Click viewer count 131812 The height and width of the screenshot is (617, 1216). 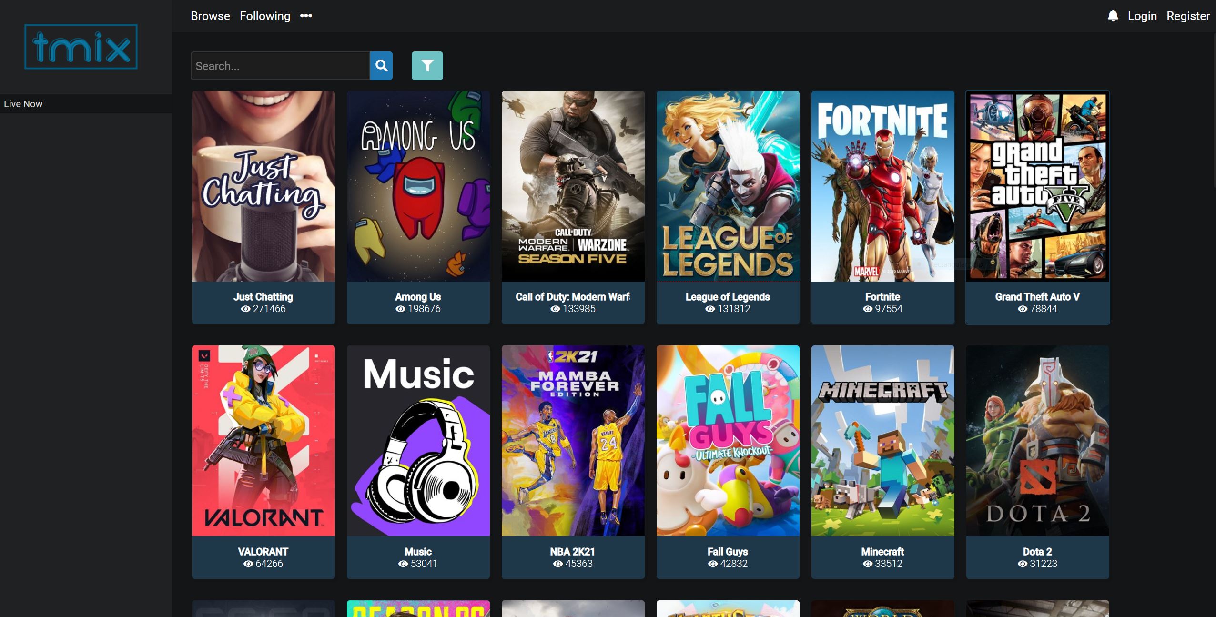tap(734, 309)
